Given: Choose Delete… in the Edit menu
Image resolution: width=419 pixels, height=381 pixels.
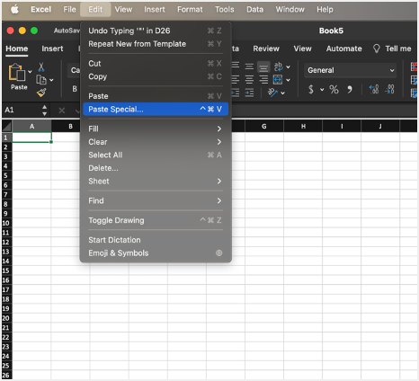Looking at the screenshot, I should [x=156, y=168].
